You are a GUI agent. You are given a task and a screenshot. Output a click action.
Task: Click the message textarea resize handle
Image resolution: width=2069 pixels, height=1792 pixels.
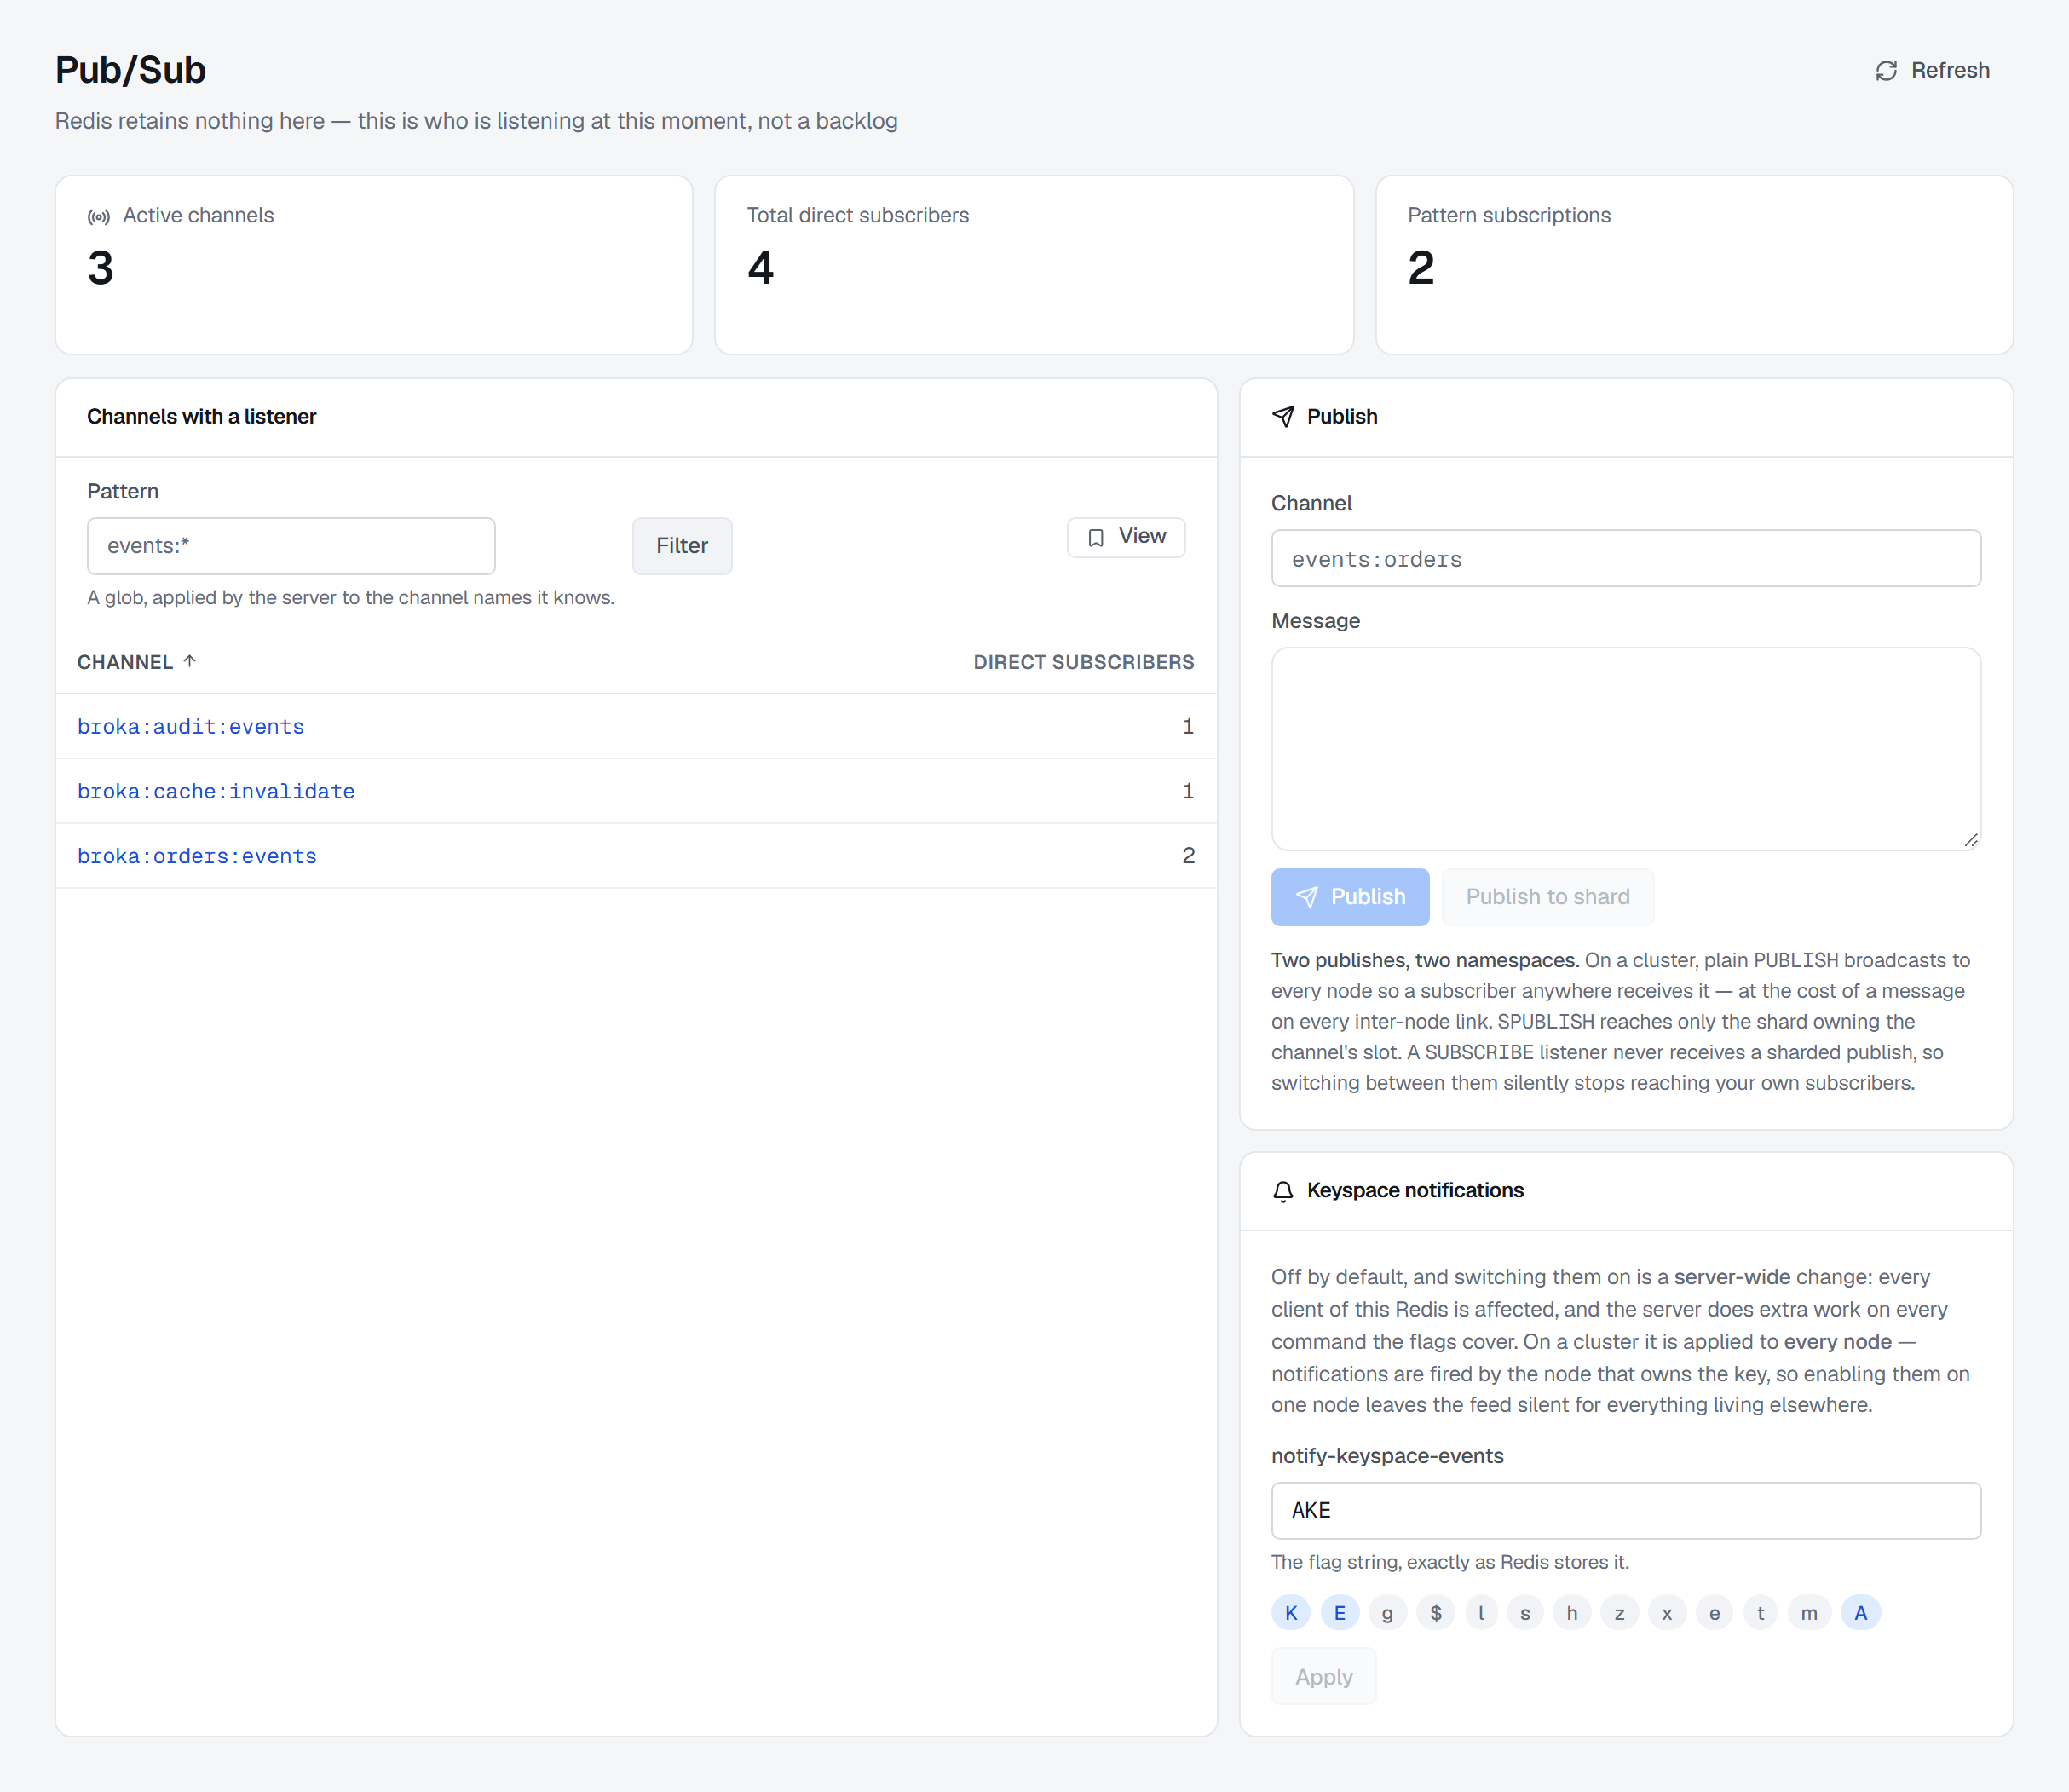point(1970,840)
